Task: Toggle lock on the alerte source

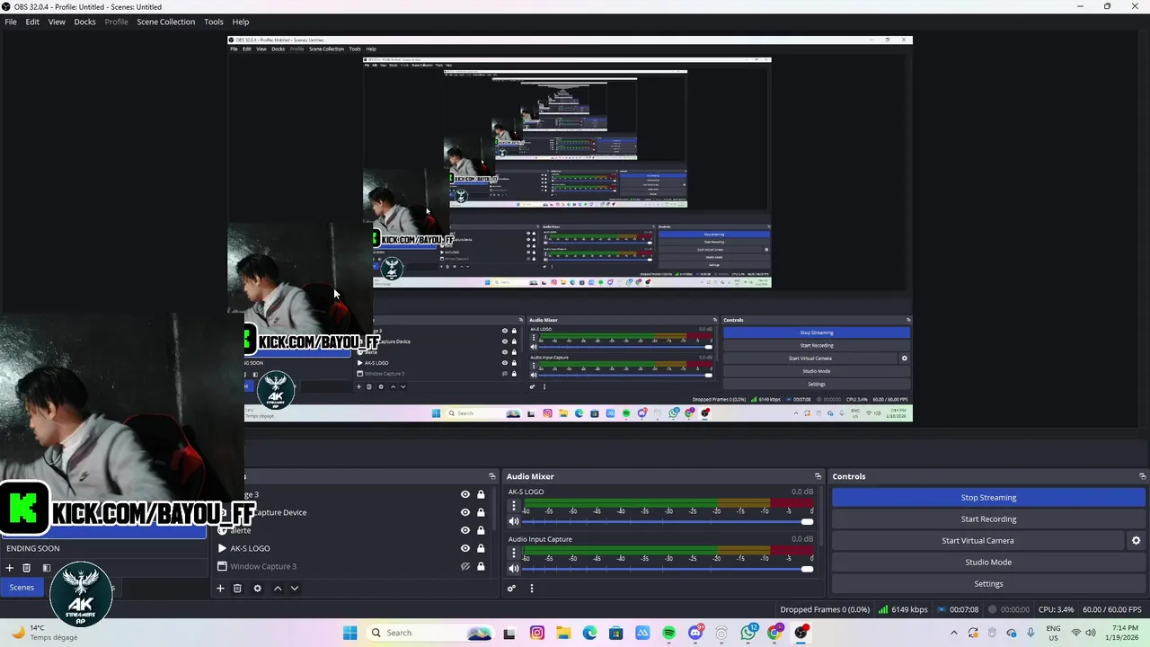Action: pyautogui.click(x=481, y=530)
